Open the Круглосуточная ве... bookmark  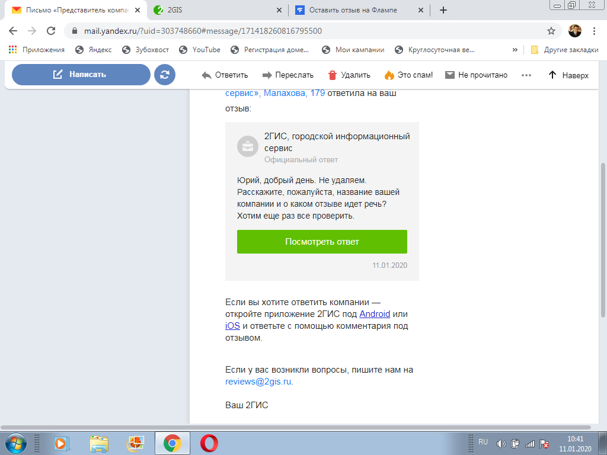(x=435, y=50)
